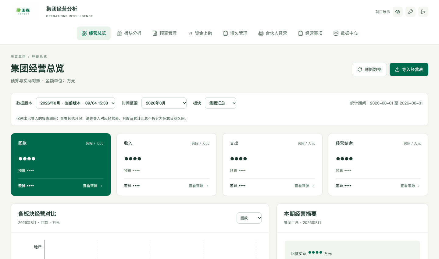The width and height of the screenshot is (439, 259).
Task: Click the 项目展示 label
Action: pyautogui.click(x=383, y=12)
